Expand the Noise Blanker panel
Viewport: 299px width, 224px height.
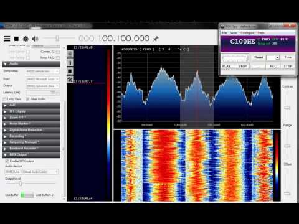point(31,124)
